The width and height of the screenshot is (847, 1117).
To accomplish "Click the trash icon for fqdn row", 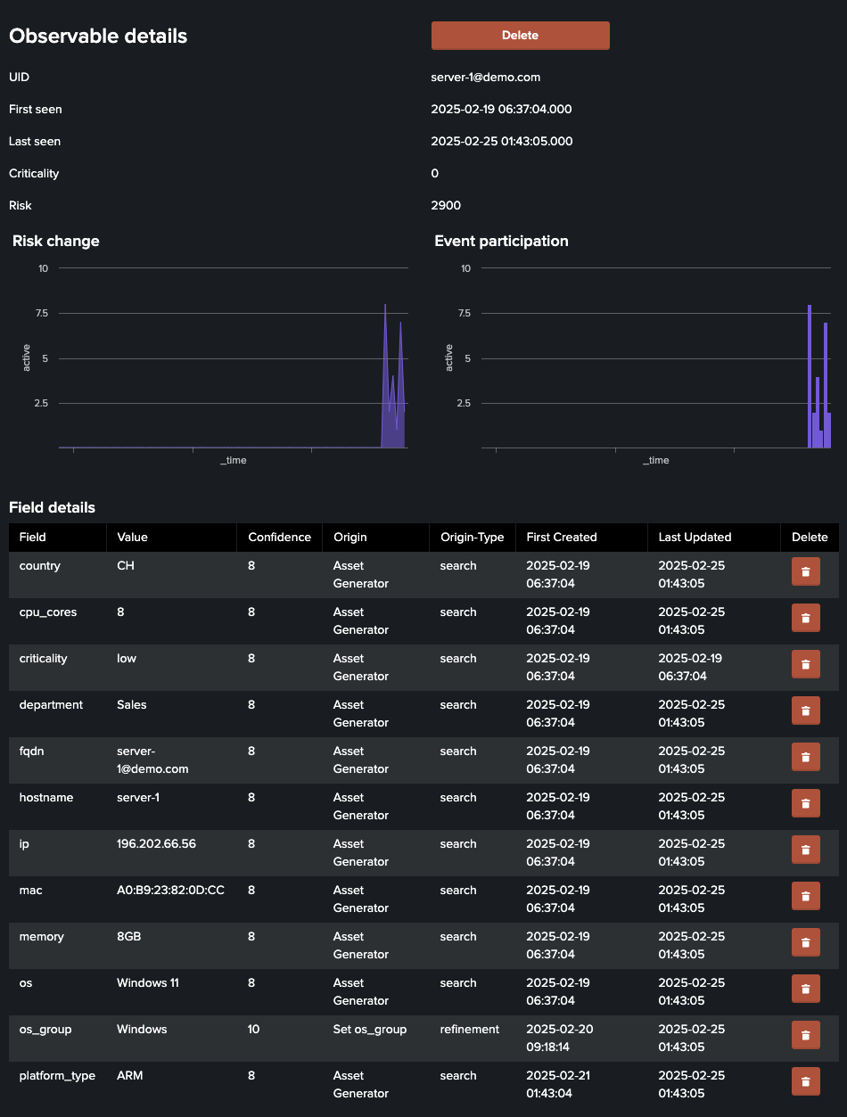I will click(805, 757).
